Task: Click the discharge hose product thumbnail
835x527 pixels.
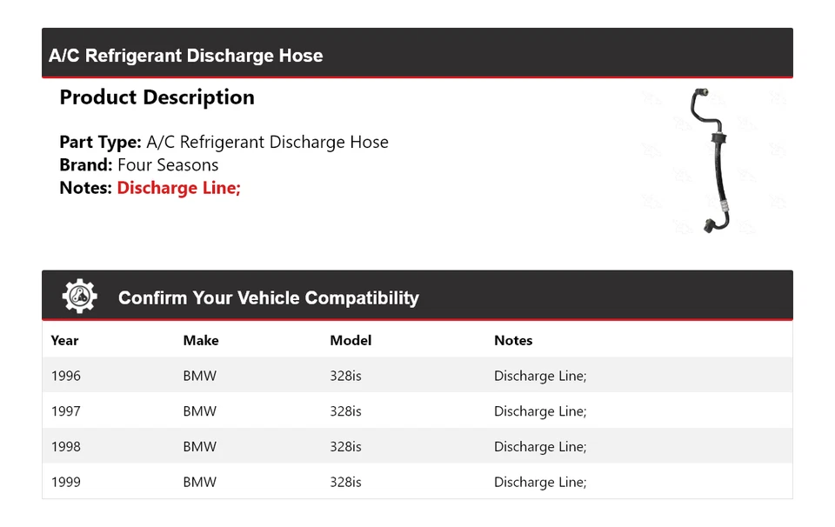Action: click(x=711, y=161)
